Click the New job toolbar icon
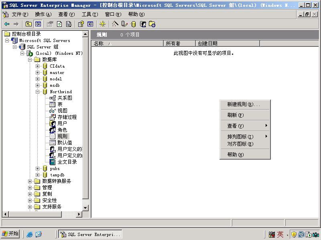Screen dimensions: 321x240 (152, 24)
